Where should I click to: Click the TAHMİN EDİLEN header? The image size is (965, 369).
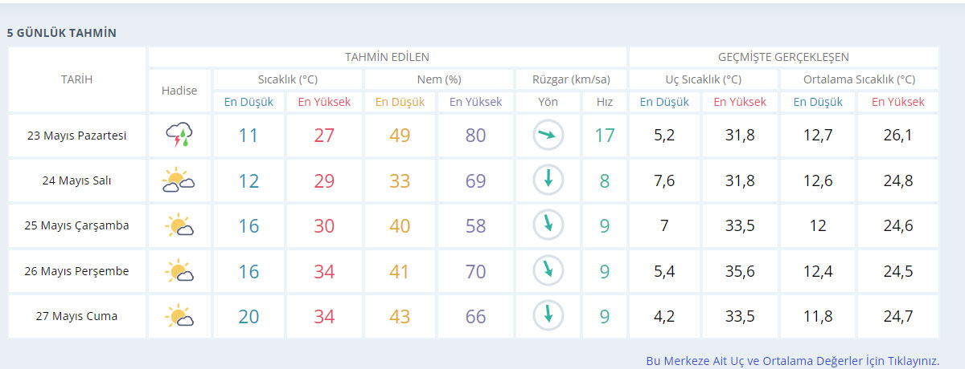point(387,57)
